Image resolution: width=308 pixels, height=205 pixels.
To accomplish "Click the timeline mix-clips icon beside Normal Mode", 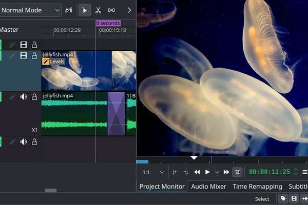I will pyautogui.click(x=69, y=10).
